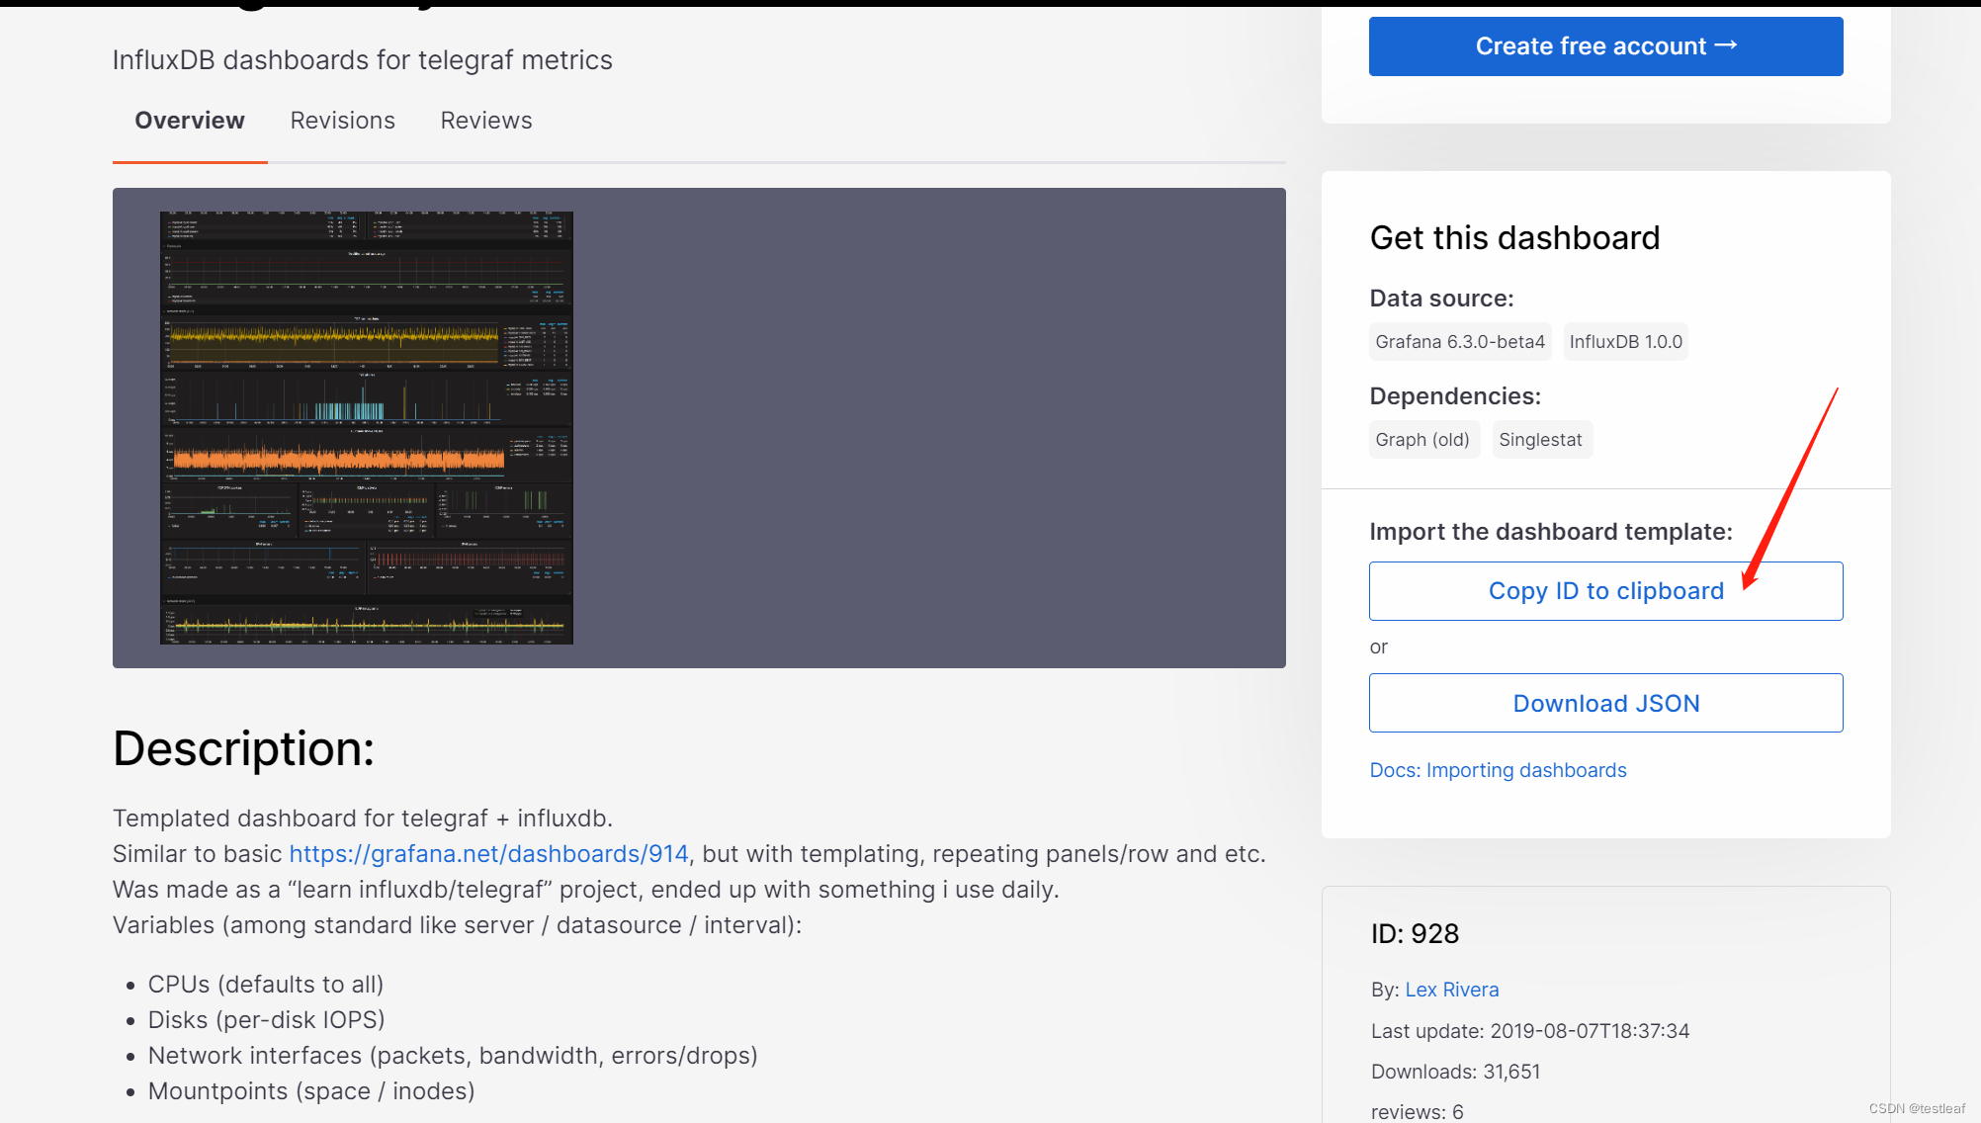This screenshot has height=1123, width=1981.
Task: Click the Network interfaces bullet item
Action: 453,1056
